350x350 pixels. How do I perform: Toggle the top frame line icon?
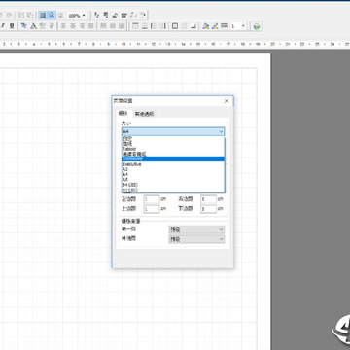[135, 26]
